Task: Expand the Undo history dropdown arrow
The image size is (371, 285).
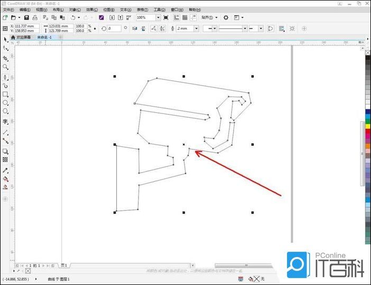Action: pyautogui.click(x=79, y=17)
